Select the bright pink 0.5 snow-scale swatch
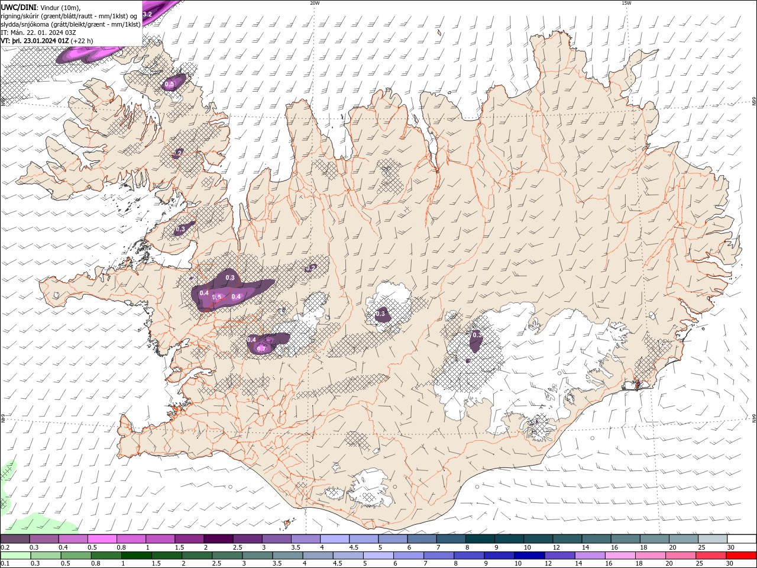757x568 pixels. (102, 539)
